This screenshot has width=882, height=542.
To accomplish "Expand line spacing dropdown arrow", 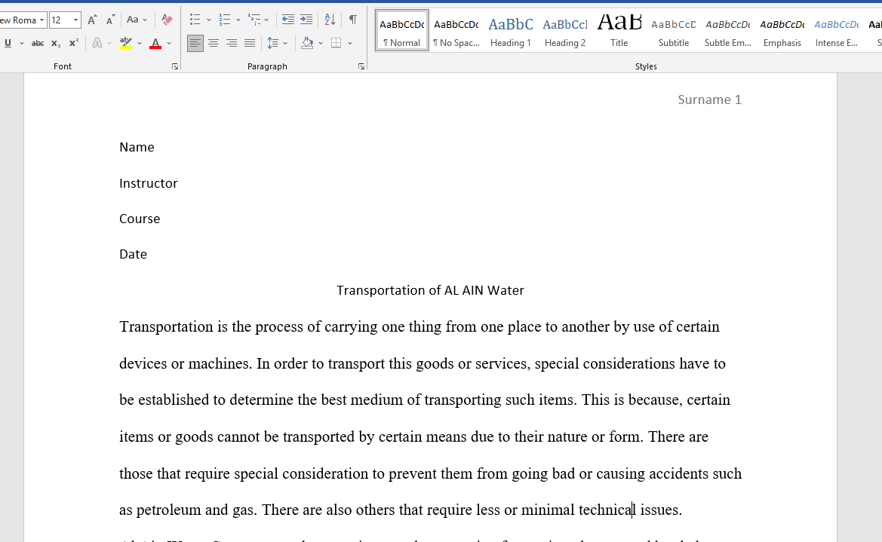I will [285, 43].
